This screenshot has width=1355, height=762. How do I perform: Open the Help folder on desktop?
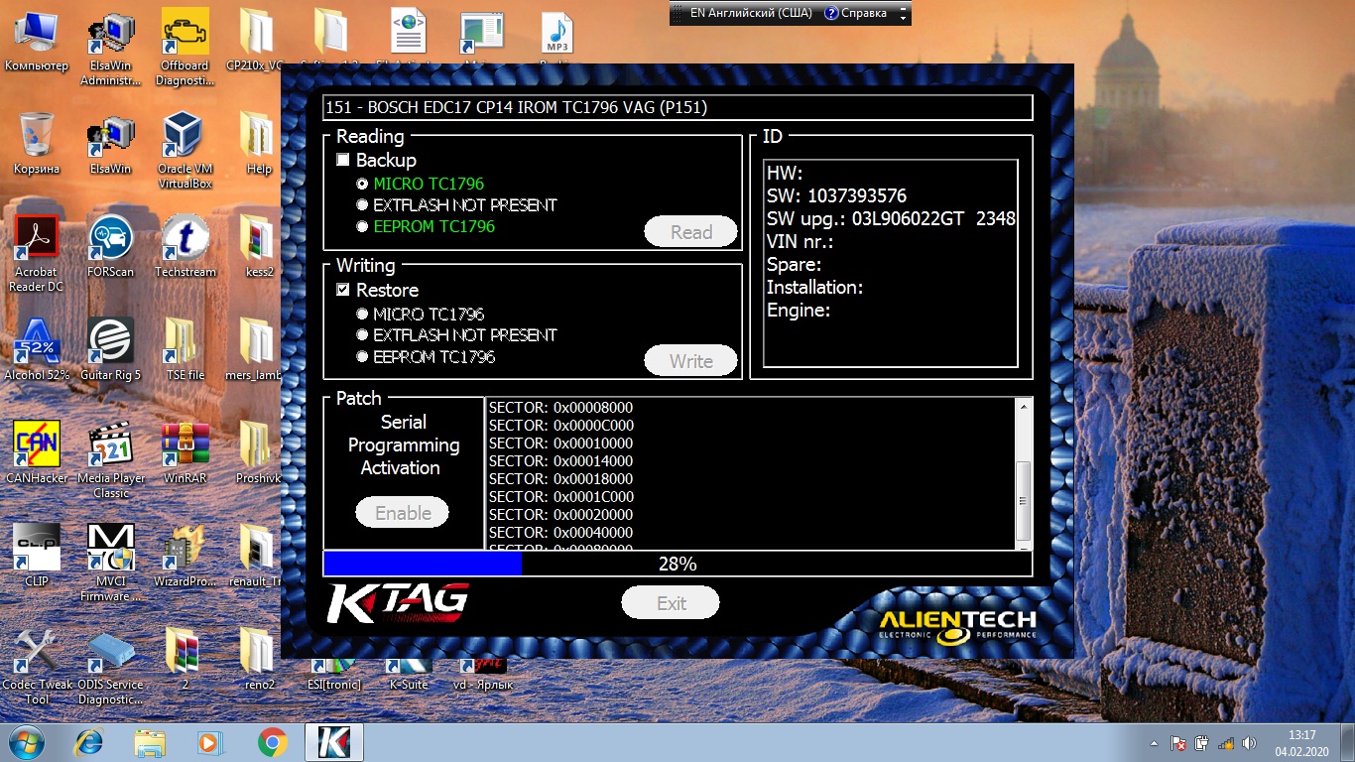click(259, 145)
